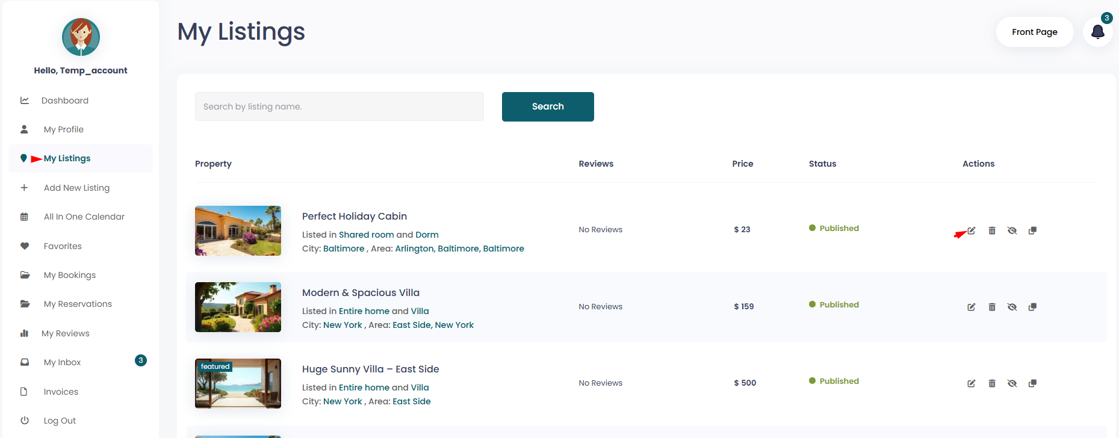Click the user profile avatar
Image resolution: width=1119 pixels, height=438 pixels.
81,37
